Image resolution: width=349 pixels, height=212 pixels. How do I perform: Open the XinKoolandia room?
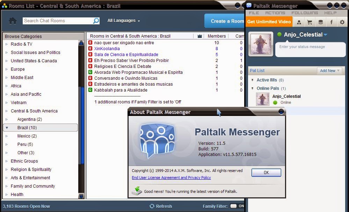pyautogui.click(x=107, y=49)
